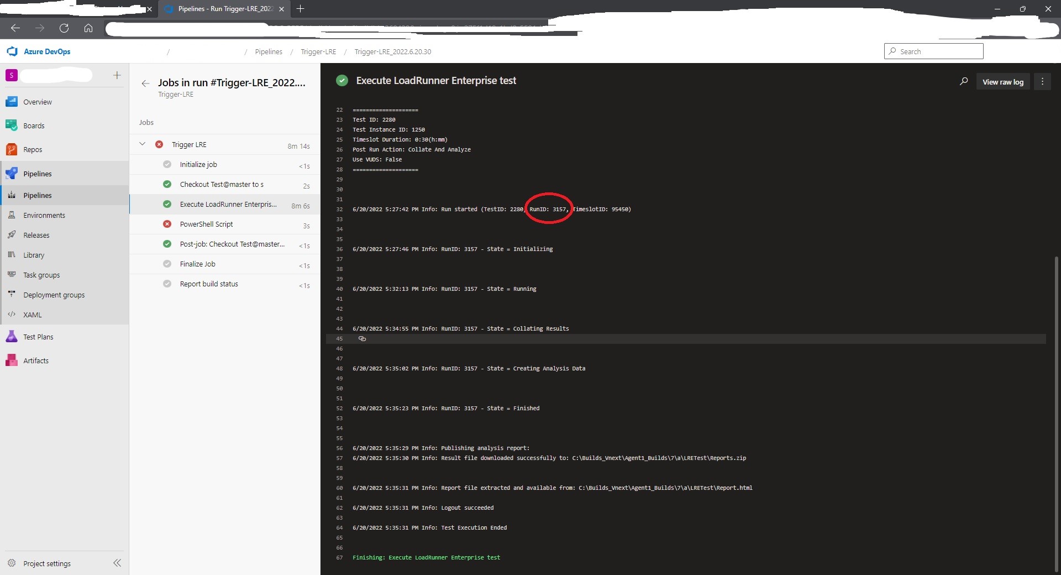Image resolution: width=1061 pixels, height=575 pixels.
Task: Click the success icon beside Checkout Test@master
Action: click(167, 184)
